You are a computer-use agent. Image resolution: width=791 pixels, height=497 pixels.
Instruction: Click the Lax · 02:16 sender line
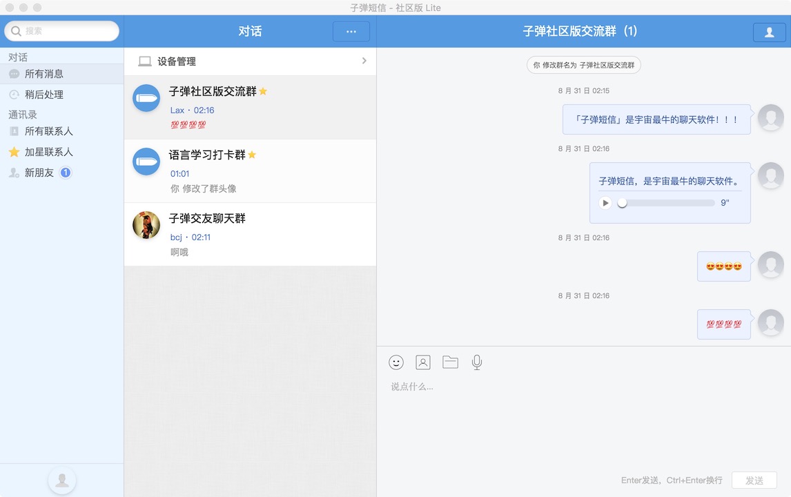click(192, 110)
